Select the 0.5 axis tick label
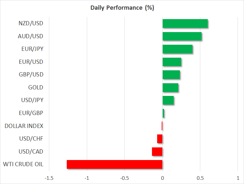Screen dimensions: 244x184 (x=200, y=178)
